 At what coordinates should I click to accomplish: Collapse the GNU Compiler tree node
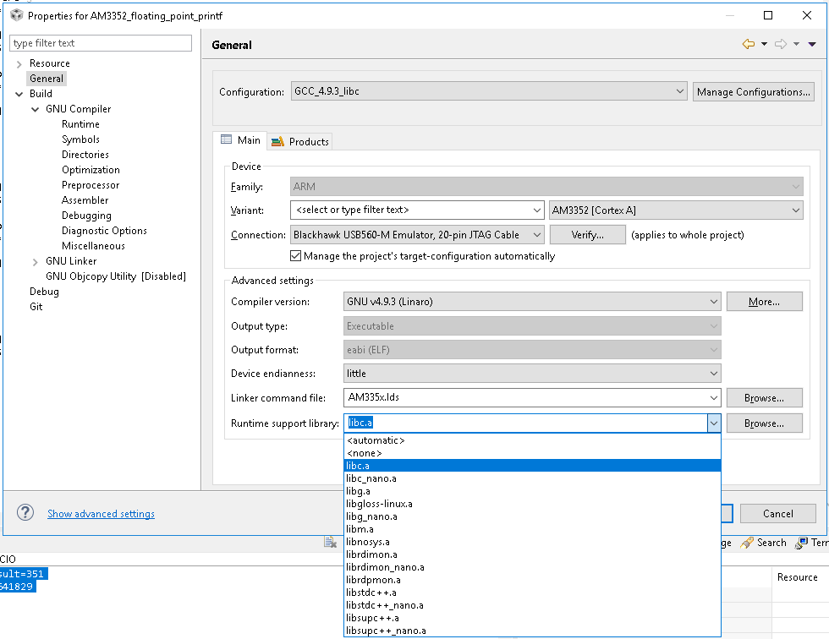point(36,109)
